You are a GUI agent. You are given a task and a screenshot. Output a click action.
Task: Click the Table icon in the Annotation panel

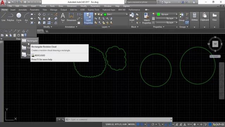(x=79, y=23)
